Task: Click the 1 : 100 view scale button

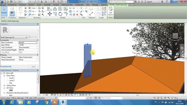Action: point(46,95)
